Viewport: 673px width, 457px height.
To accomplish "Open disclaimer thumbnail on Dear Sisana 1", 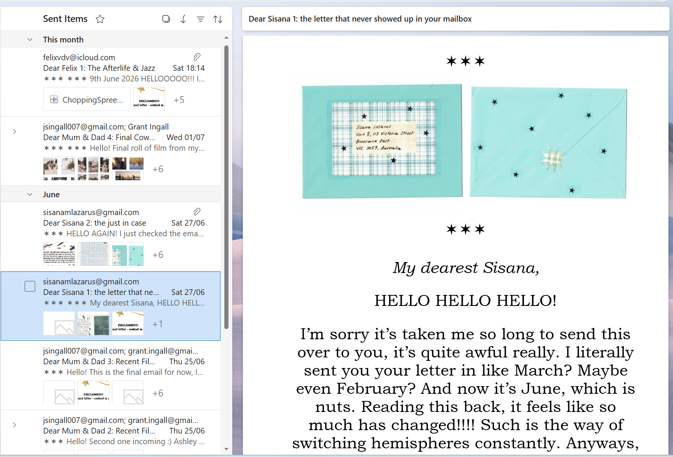I will pyautogui.click(x=128, y=323).
